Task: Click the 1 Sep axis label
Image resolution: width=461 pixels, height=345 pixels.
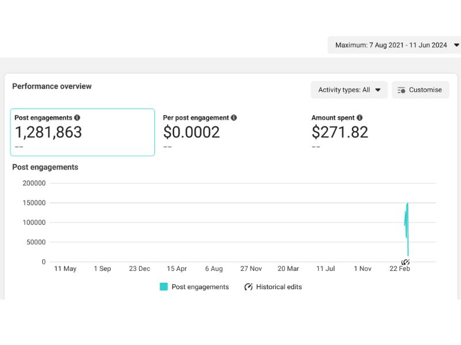Action: point(103,269)
